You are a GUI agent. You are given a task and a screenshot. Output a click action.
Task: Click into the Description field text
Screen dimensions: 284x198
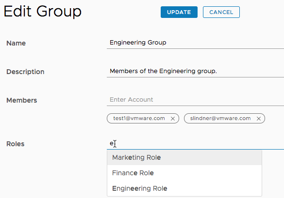pos(195,71)
